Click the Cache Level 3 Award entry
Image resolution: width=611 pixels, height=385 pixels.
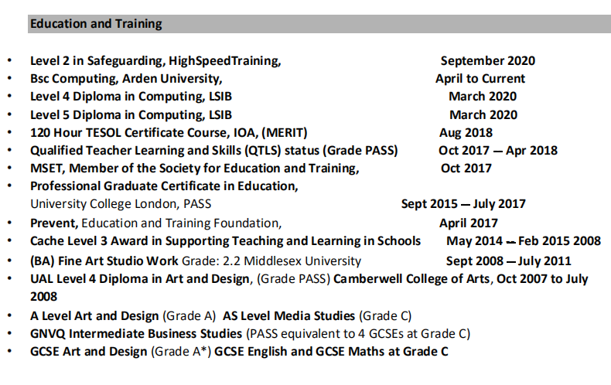[225, 241]
